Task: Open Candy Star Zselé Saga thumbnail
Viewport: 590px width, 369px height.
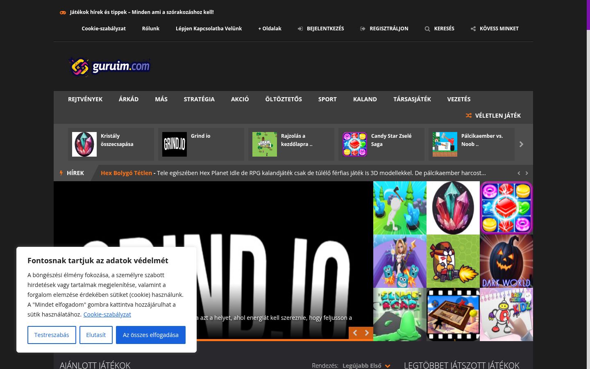Action: [x=355, y=144]
